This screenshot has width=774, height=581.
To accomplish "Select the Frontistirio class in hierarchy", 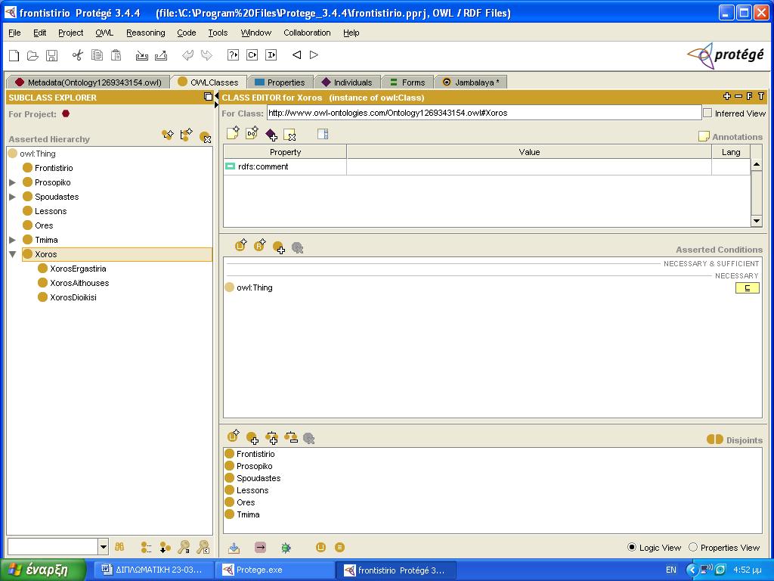I will pyautogui.click(x=54, y=168).
